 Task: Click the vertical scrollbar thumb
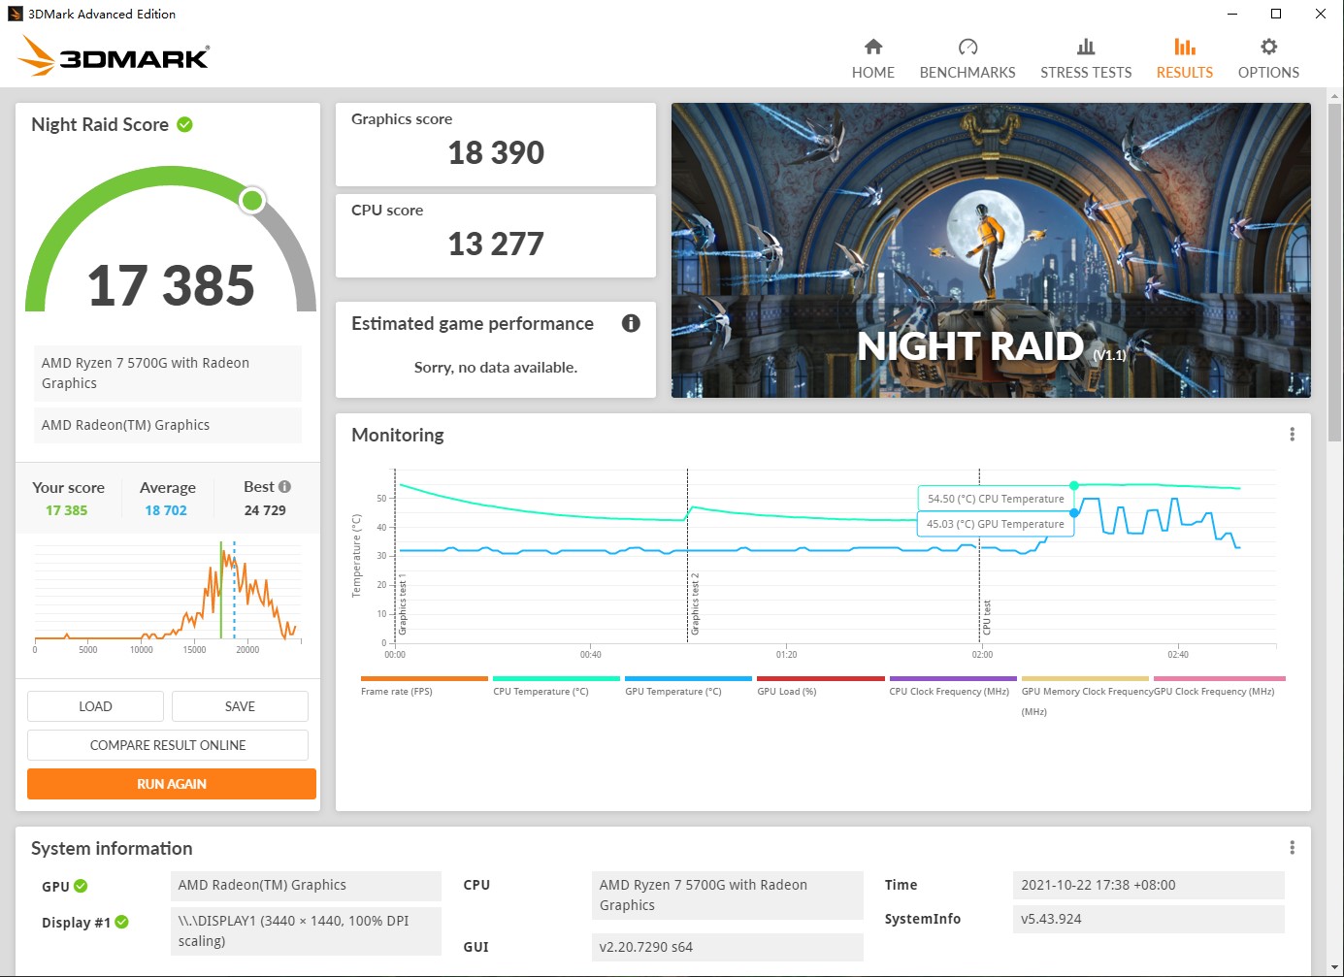coord(1335,272)
